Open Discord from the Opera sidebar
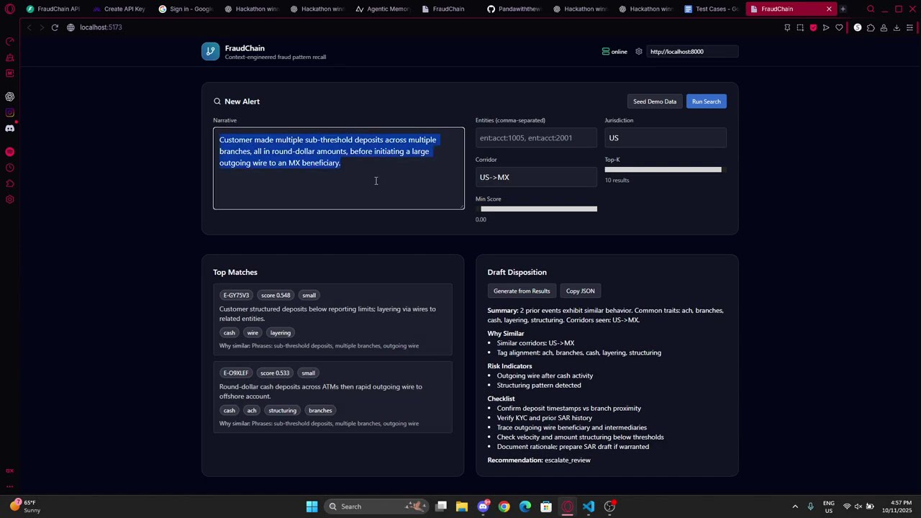The height and width of the screenshot is (518, 921). (x=9, y=128)
